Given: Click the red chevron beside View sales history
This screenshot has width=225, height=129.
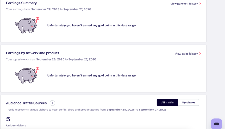Looking at the screenshot, I should tap(200, 54).
